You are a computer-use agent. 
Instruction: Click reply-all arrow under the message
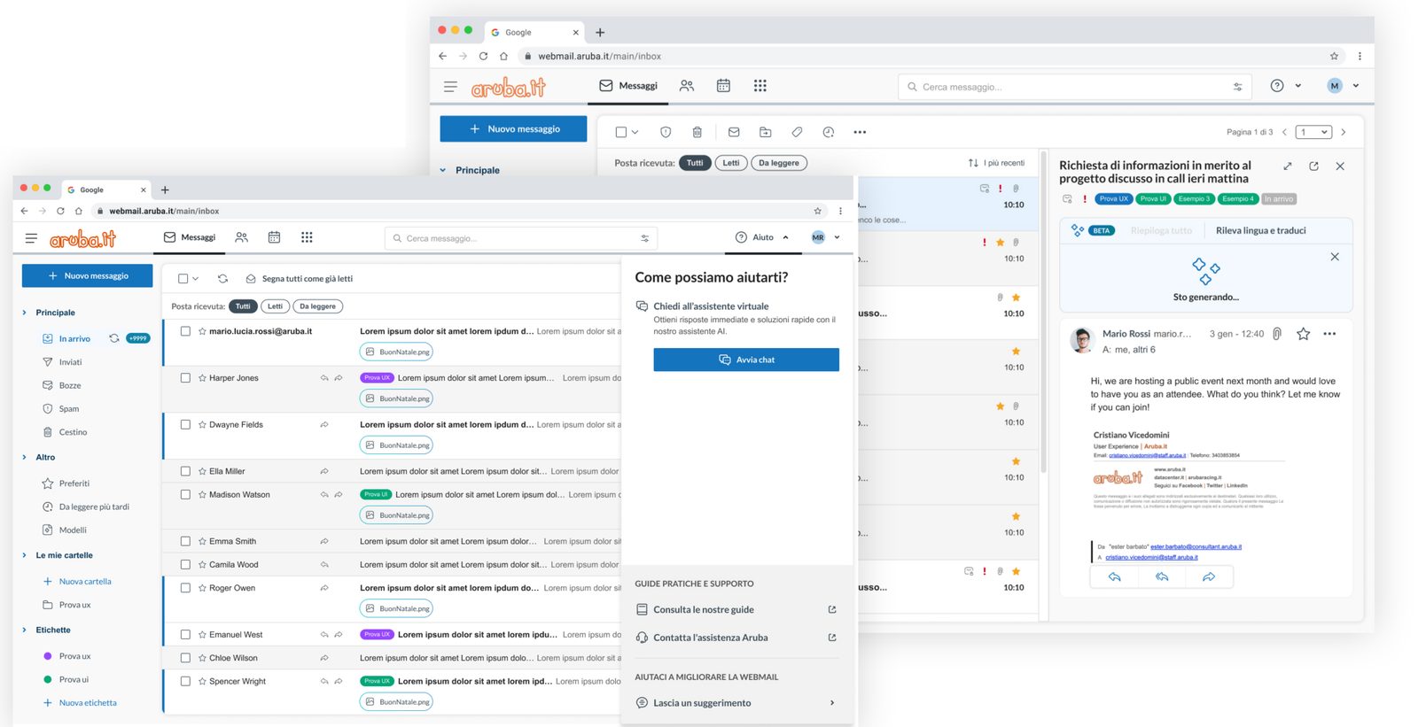click(x=1162, y=576)
